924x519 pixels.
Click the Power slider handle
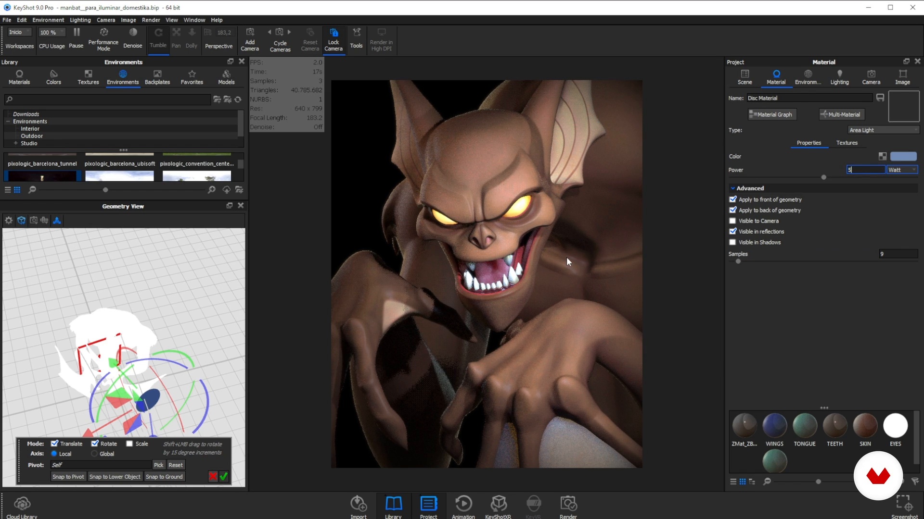(823, 177)
